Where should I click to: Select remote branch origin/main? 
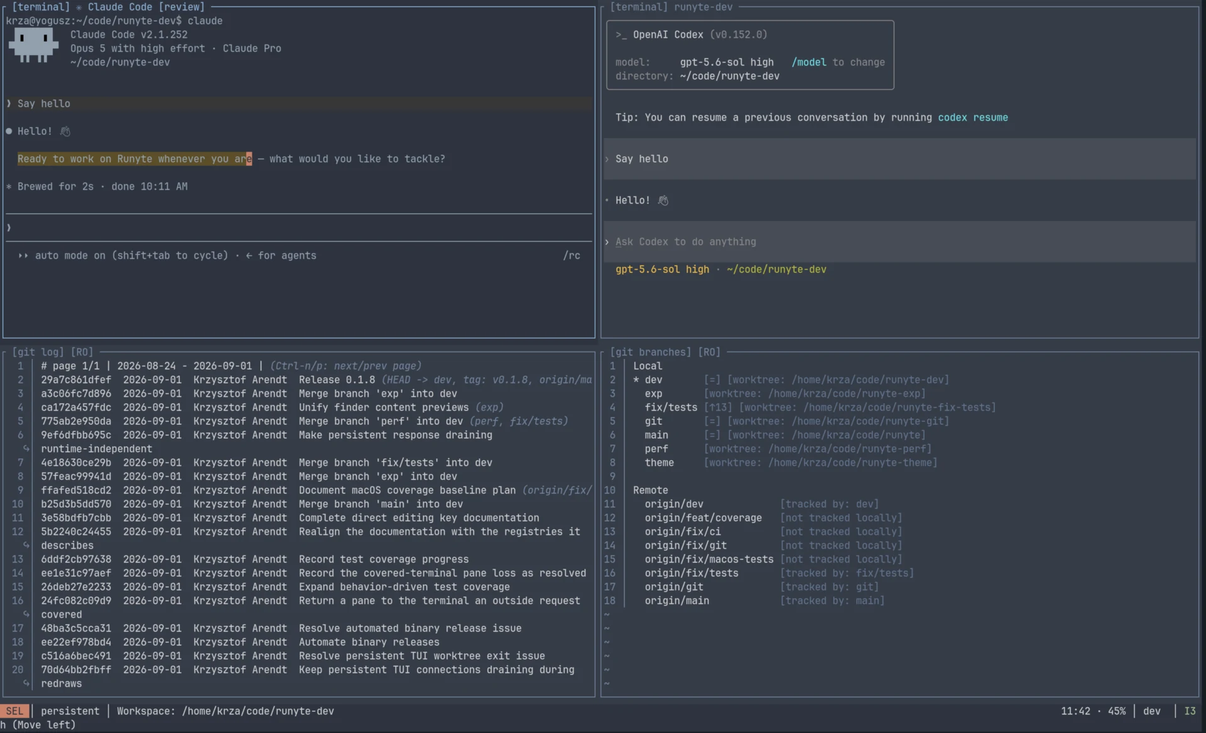[676, 601]
